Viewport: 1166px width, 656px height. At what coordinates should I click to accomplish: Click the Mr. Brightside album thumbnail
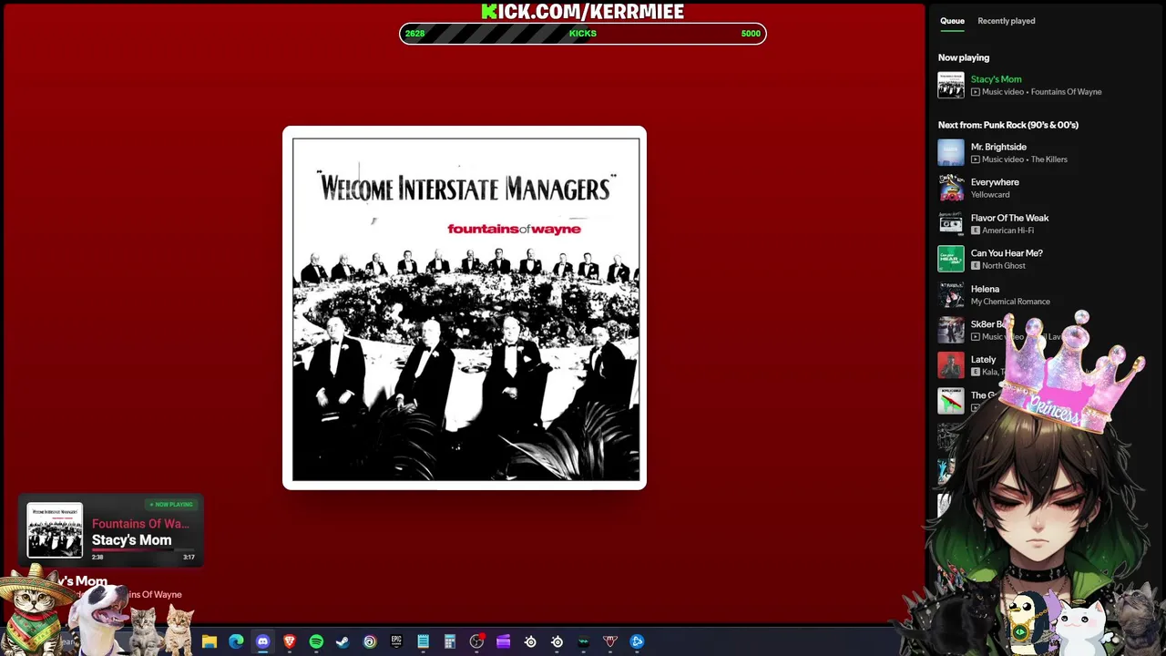(951, 152)
